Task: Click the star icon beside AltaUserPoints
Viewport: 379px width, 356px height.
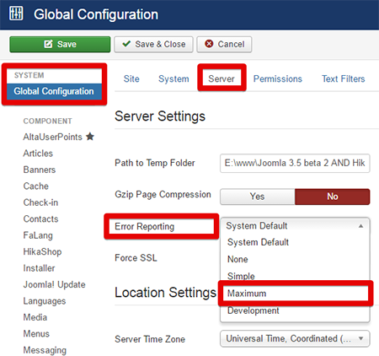Action: (x=90, y=137)
